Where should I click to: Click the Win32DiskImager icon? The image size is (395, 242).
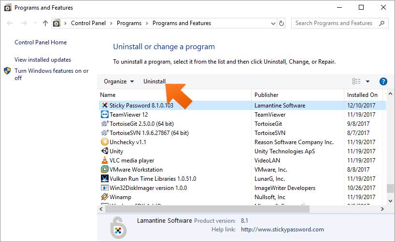(104, 188)
